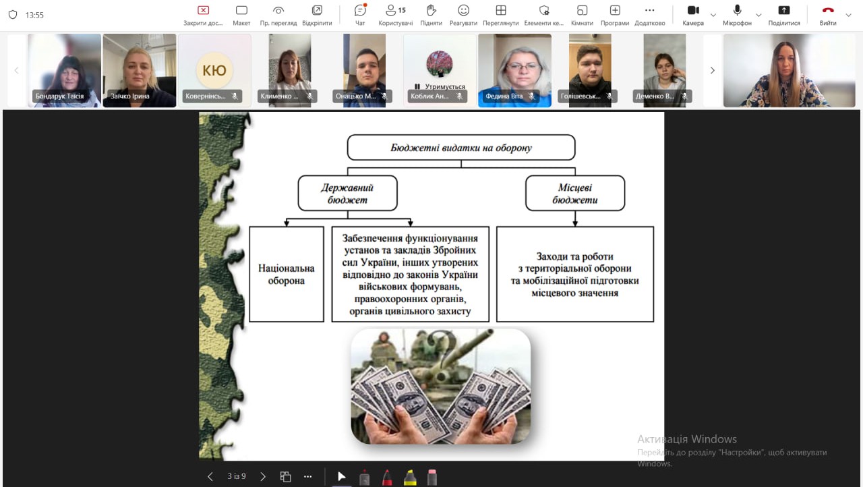Viewport: 863px width, 487px height.
Task: Open the Переглянути view menu
Action: [x=500, y=15]
